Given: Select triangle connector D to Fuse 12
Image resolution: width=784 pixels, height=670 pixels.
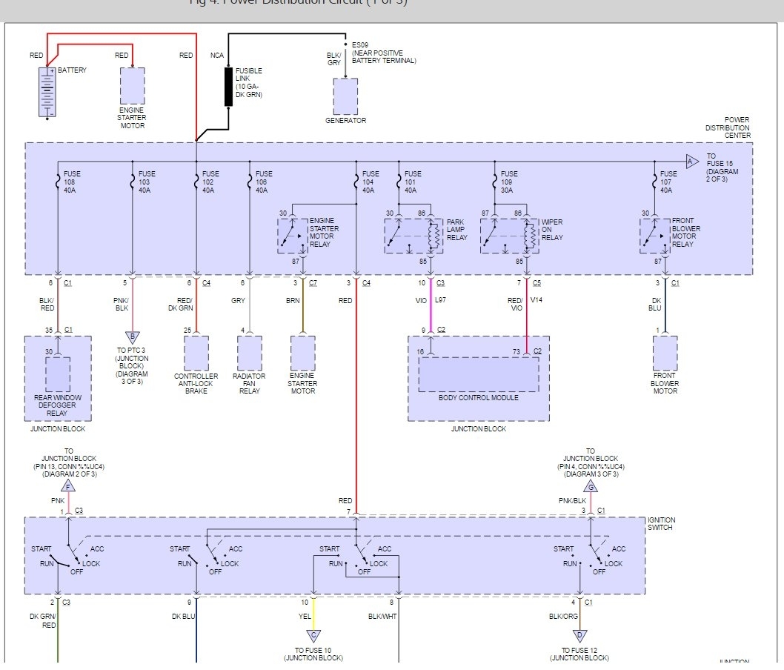Looking at the screenshot, I should 580,635.
